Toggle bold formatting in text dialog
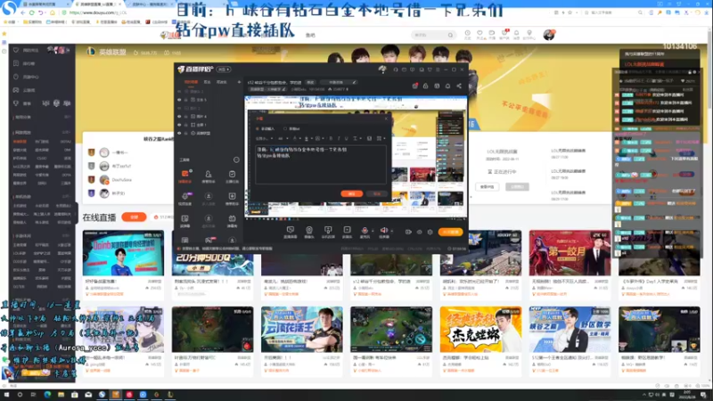The width and height of the screenshot is (713, 401). pyautogui.click(x=331, y=138)
